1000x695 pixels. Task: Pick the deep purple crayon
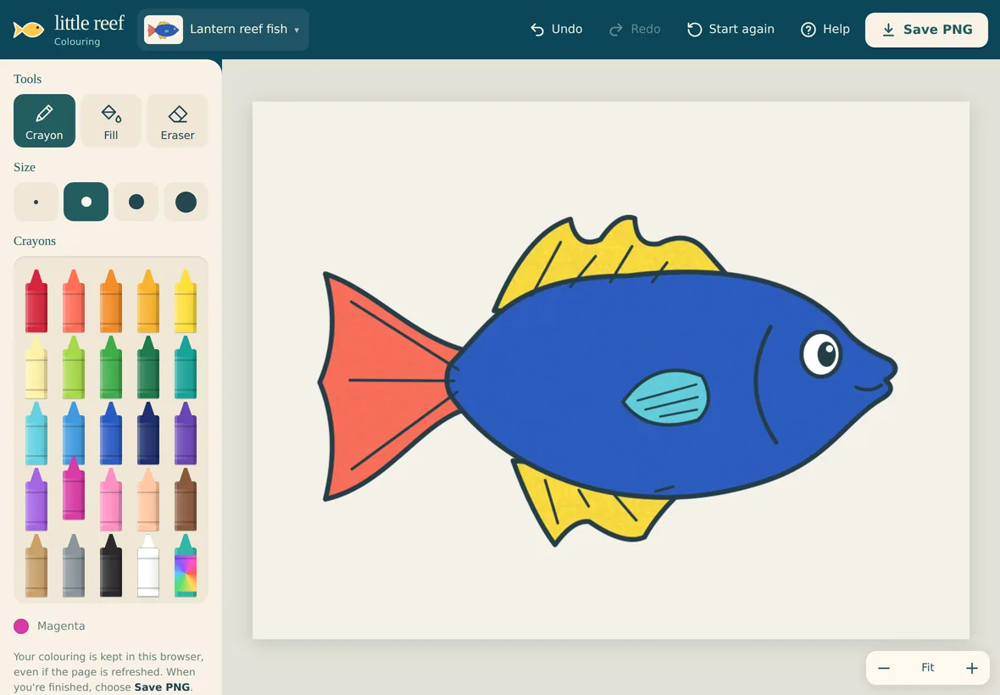[x=186, y=434]
